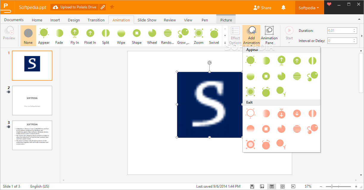Click the Share button
The image size is (364, 190).
point(262,8)
